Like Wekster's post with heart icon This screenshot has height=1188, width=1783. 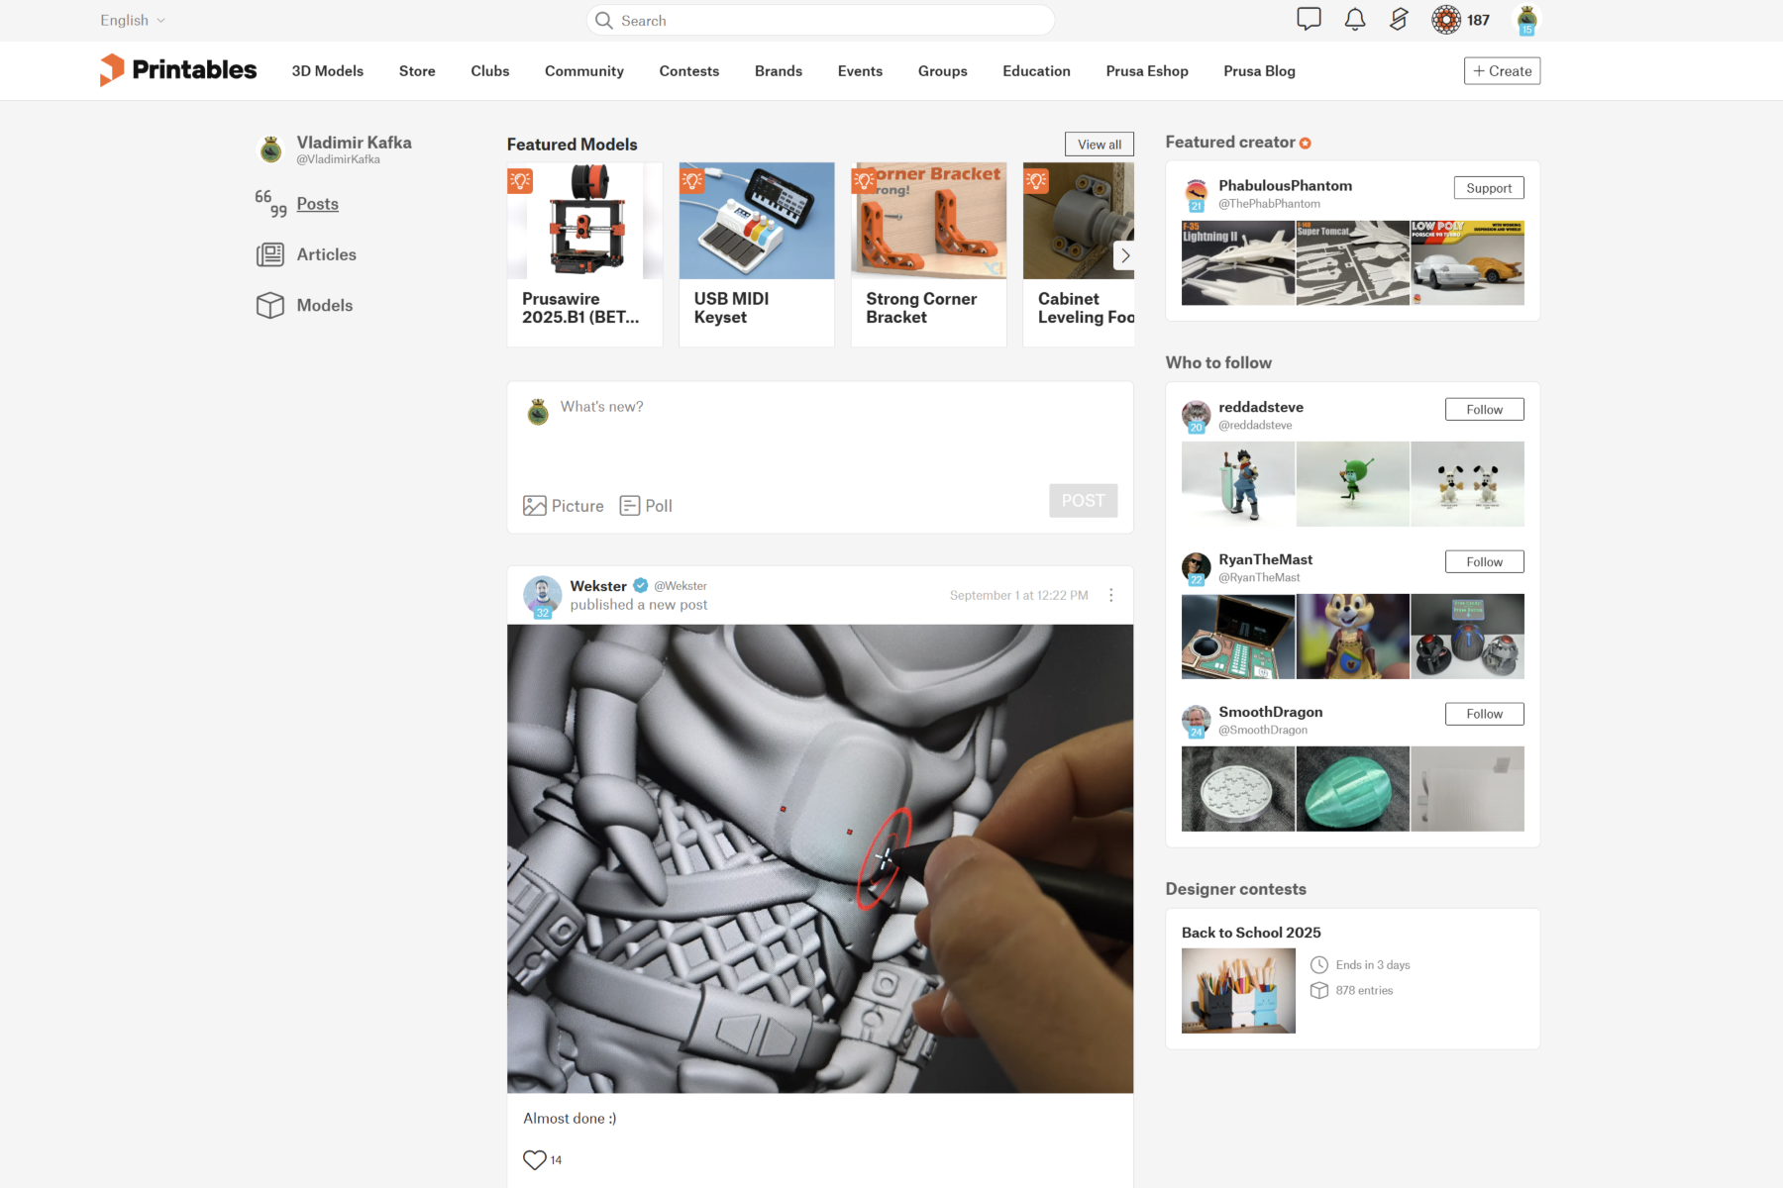[x=535, y=1159]
